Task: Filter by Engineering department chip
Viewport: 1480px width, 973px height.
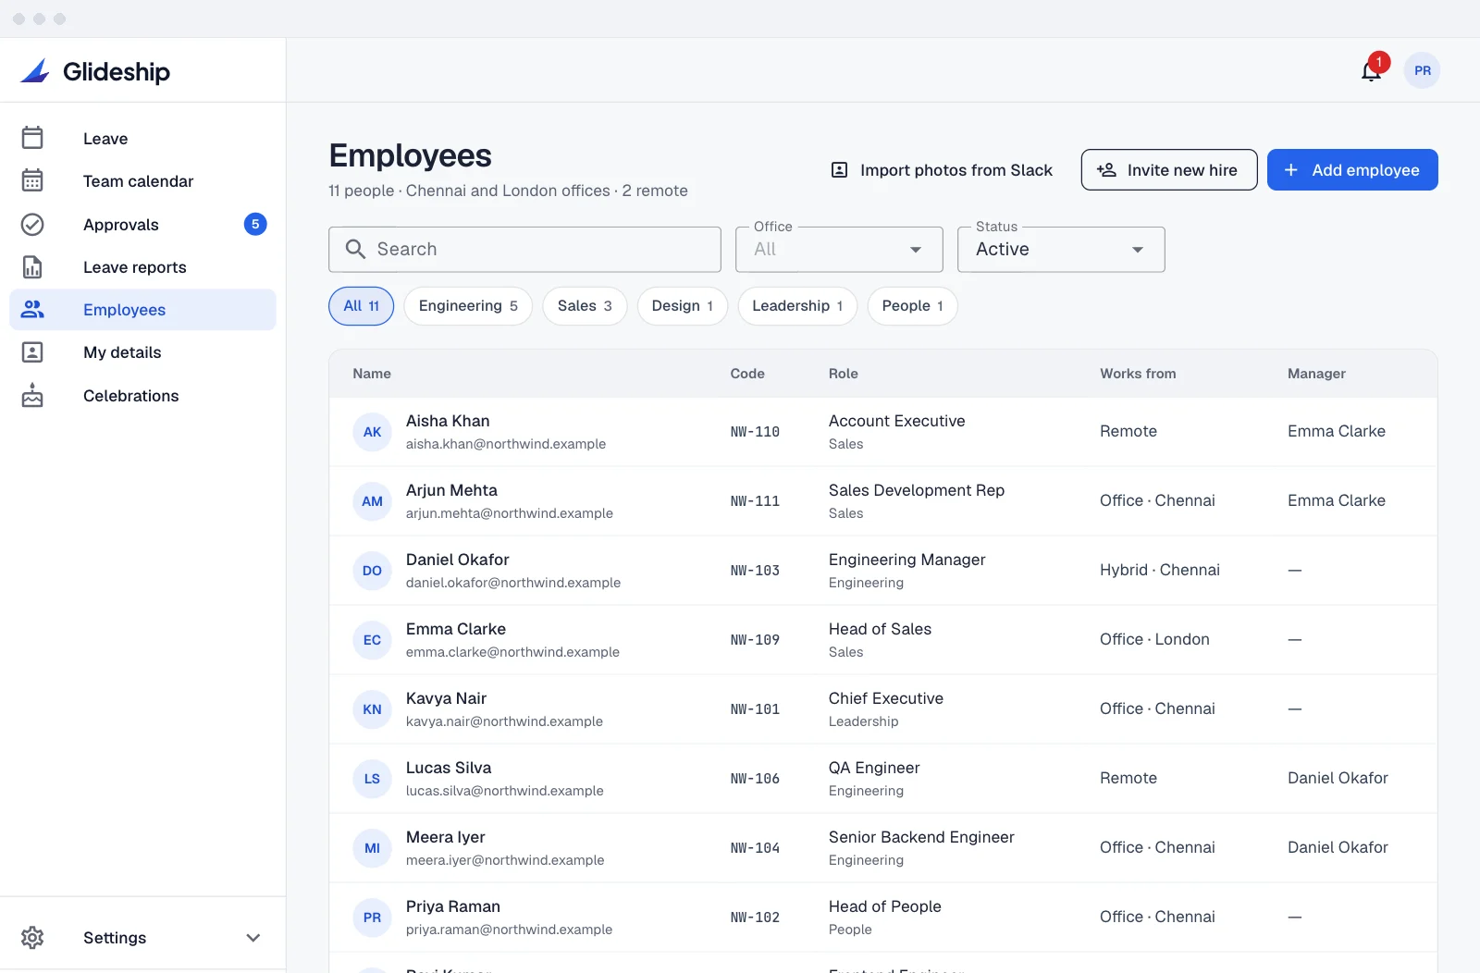Action: click(x=468, y=306)
